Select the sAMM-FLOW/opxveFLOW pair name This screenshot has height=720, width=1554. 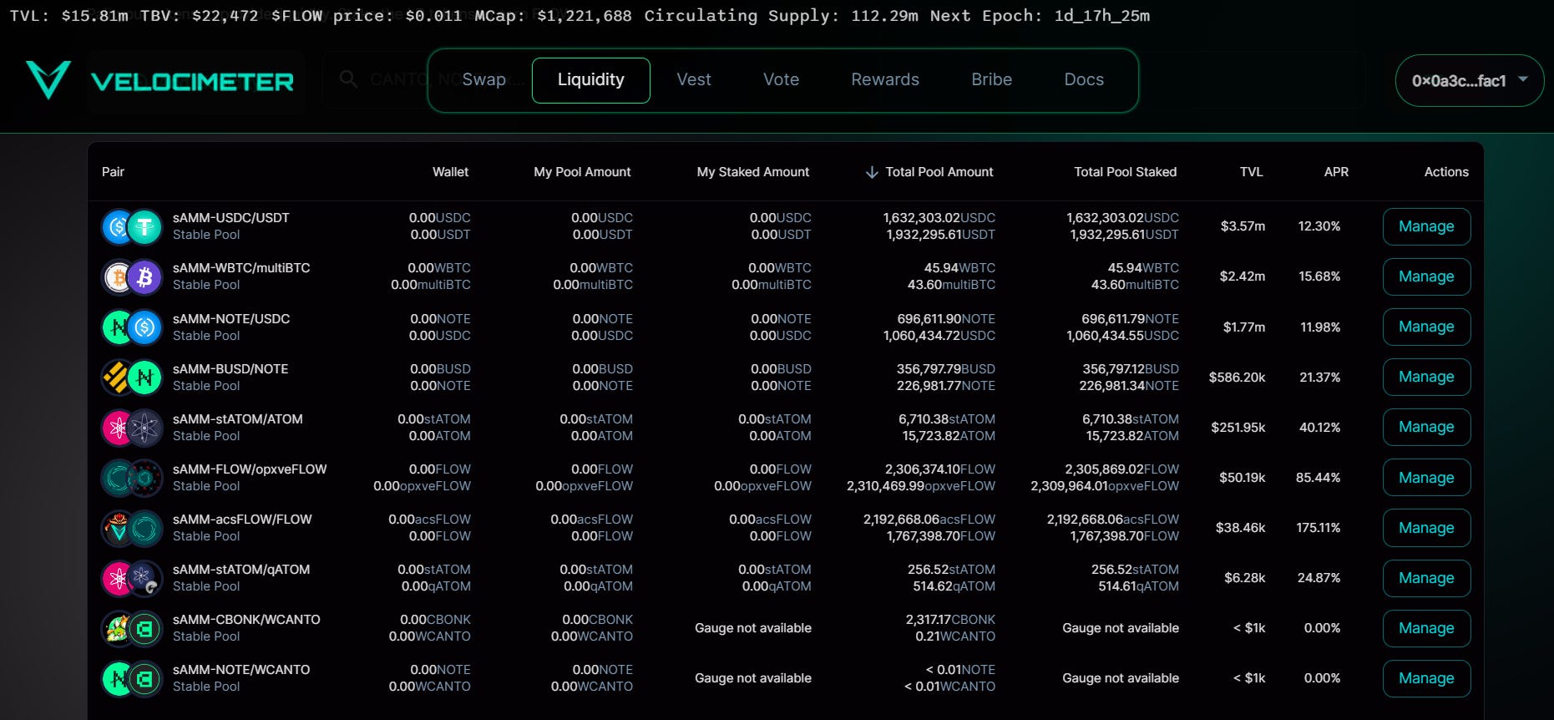point(250,469)
